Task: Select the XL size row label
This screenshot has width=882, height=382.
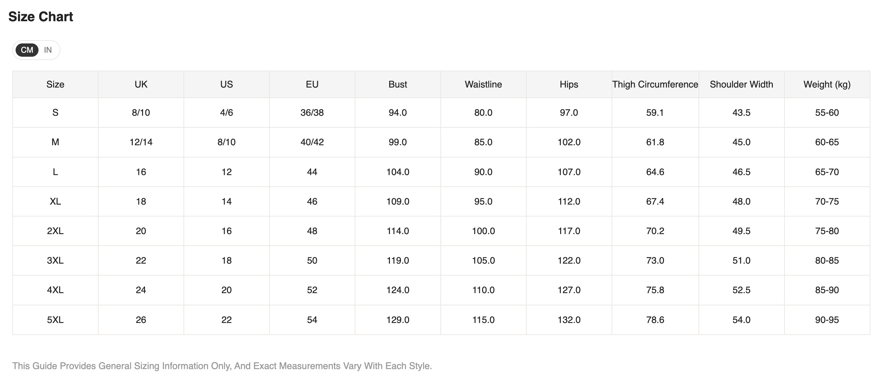Action: tap(55, 201)
